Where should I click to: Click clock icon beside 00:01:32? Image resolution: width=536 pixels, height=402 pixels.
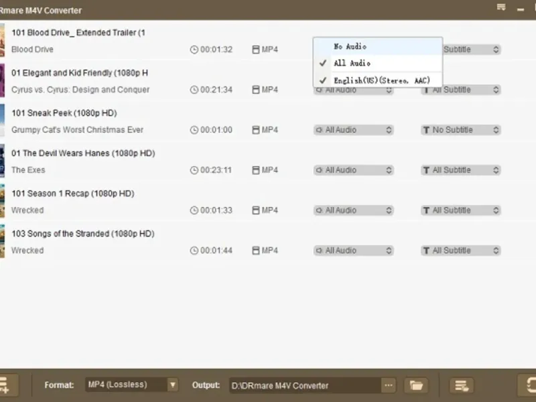tap(194, 50)
